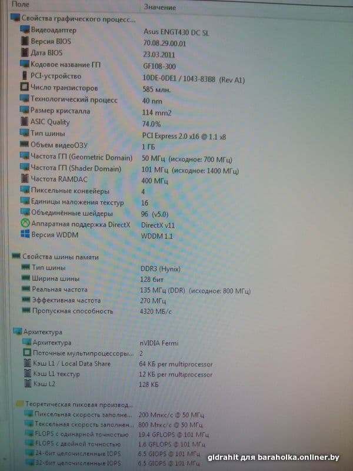Click the icon beside Частота RAMDAC
Viewport: 353px width, 471px height.
coord(25,178)
